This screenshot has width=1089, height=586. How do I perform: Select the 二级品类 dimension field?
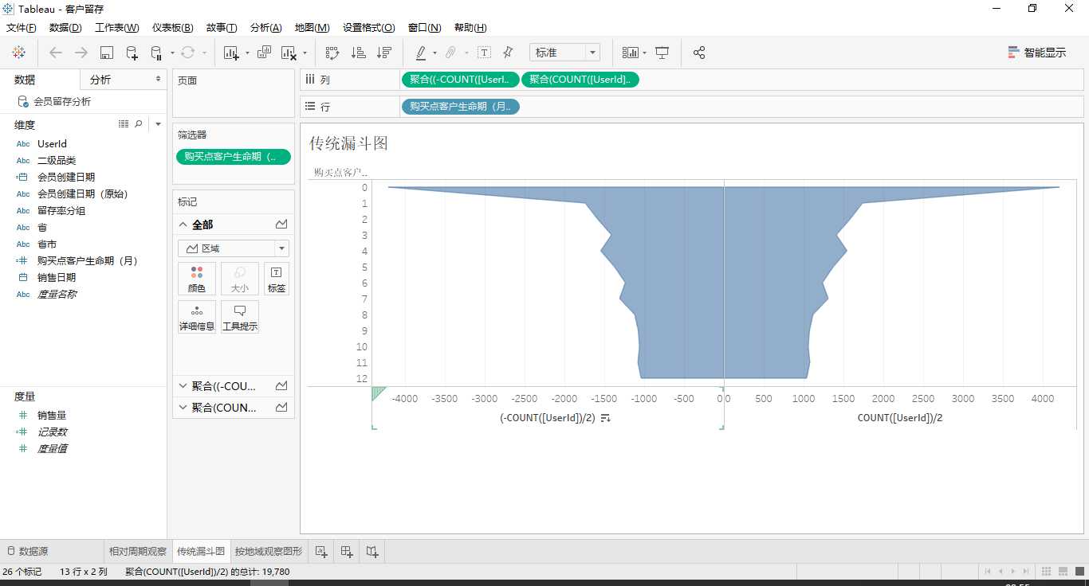click(x=57, y=161)
